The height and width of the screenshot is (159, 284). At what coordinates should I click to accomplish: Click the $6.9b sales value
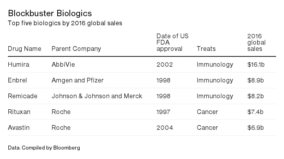[255, 128]
